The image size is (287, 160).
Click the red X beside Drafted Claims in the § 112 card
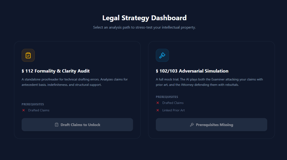tap(24, 110)
